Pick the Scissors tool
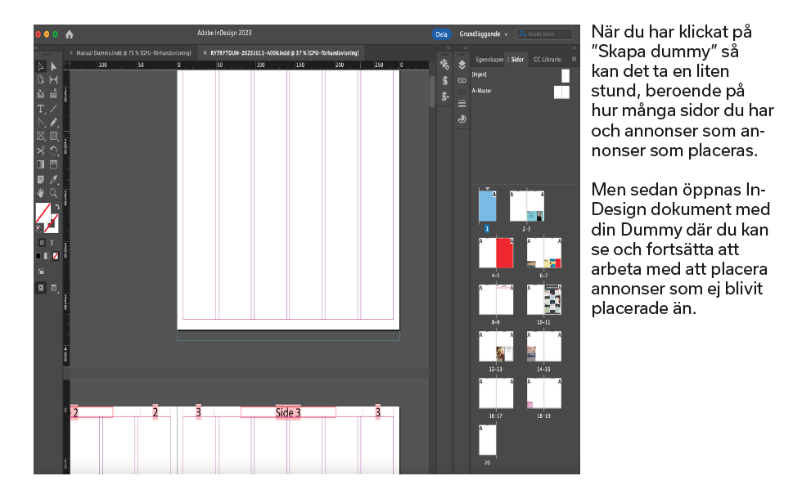The image size is (793, 494). pyautogui.click(x=41, y=150)
